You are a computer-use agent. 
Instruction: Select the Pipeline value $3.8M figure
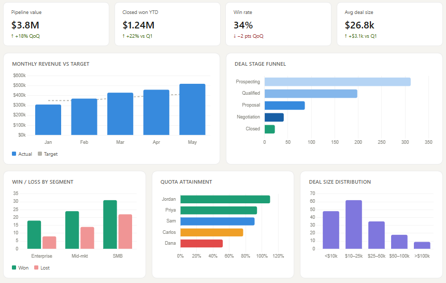click(25, 25)
